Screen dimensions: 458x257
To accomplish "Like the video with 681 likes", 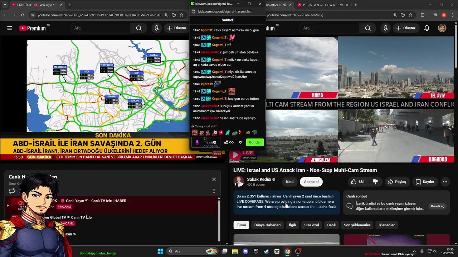I will point(358,182).
